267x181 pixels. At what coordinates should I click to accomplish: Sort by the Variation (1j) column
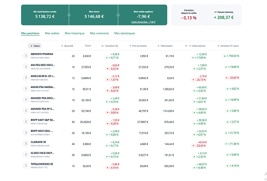click(x=112, y=46)
